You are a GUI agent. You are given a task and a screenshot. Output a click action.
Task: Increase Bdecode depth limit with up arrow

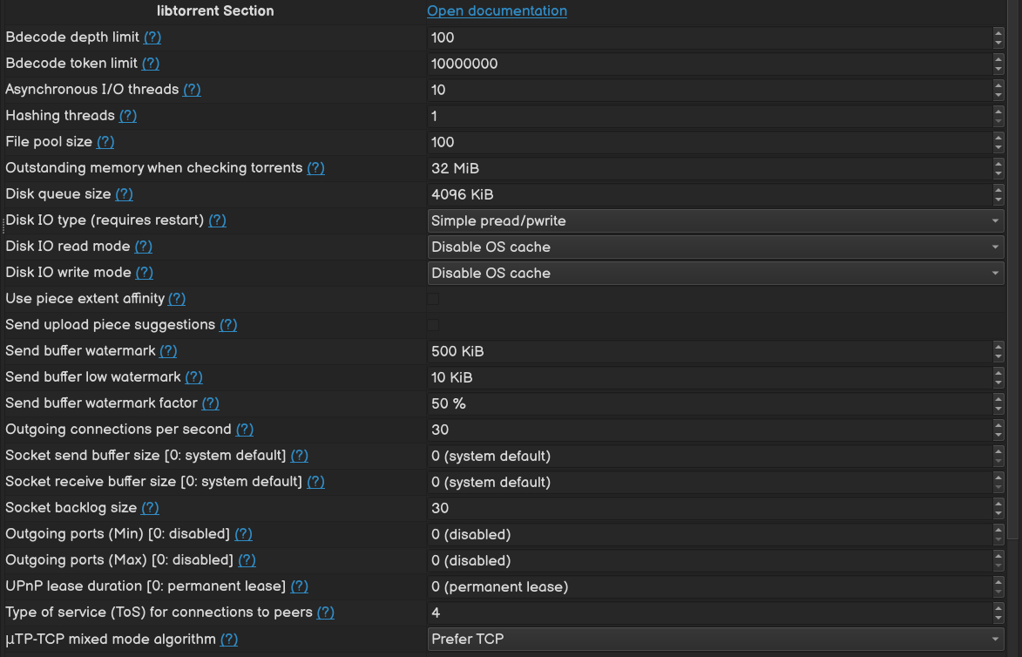(998, 32)
